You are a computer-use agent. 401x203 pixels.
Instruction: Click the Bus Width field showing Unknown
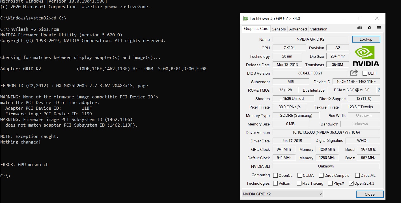click(x=364, y=115)
